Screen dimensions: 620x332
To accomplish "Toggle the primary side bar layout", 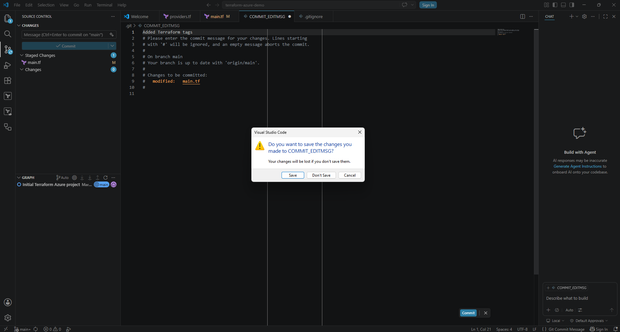I will pos(555,5).
